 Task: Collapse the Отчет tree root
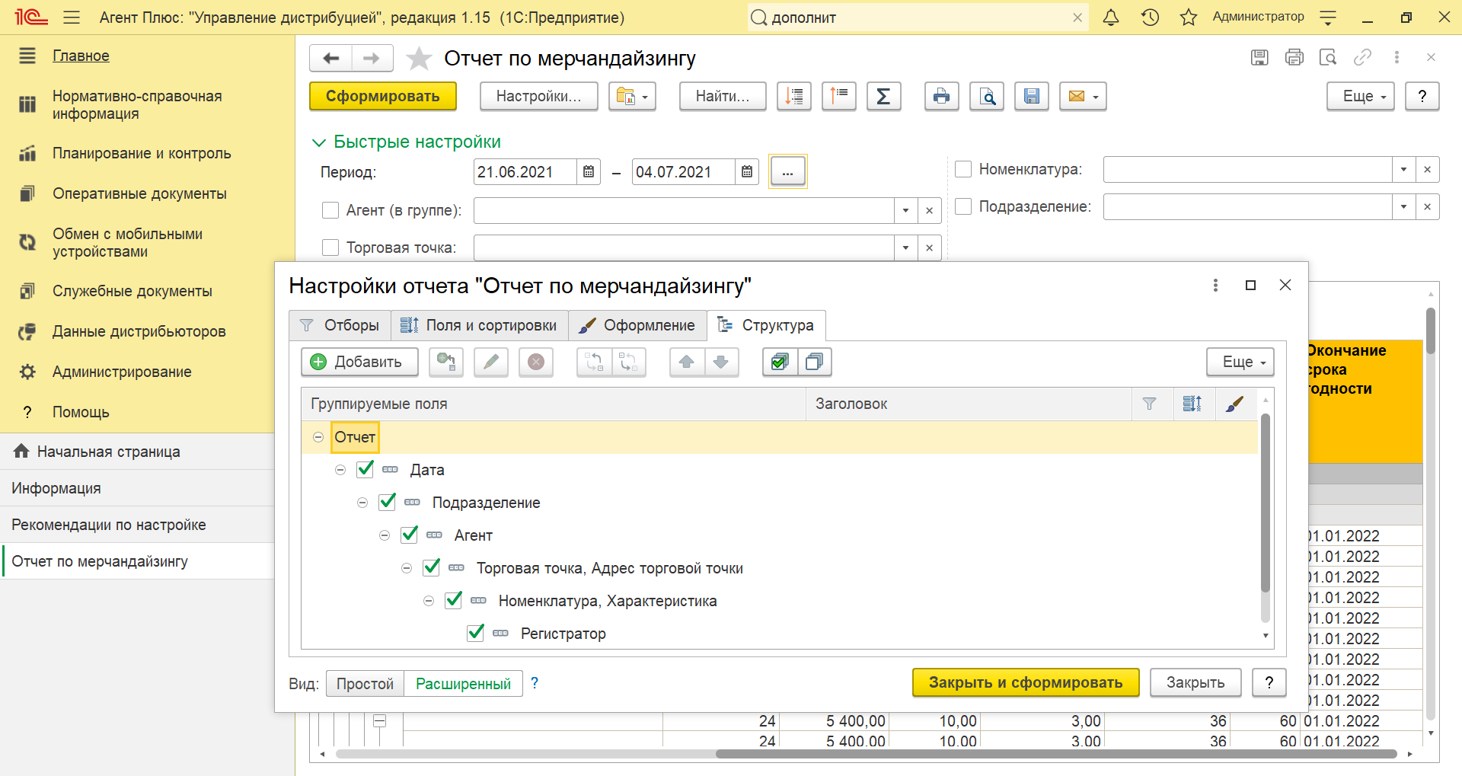point(318,437)
